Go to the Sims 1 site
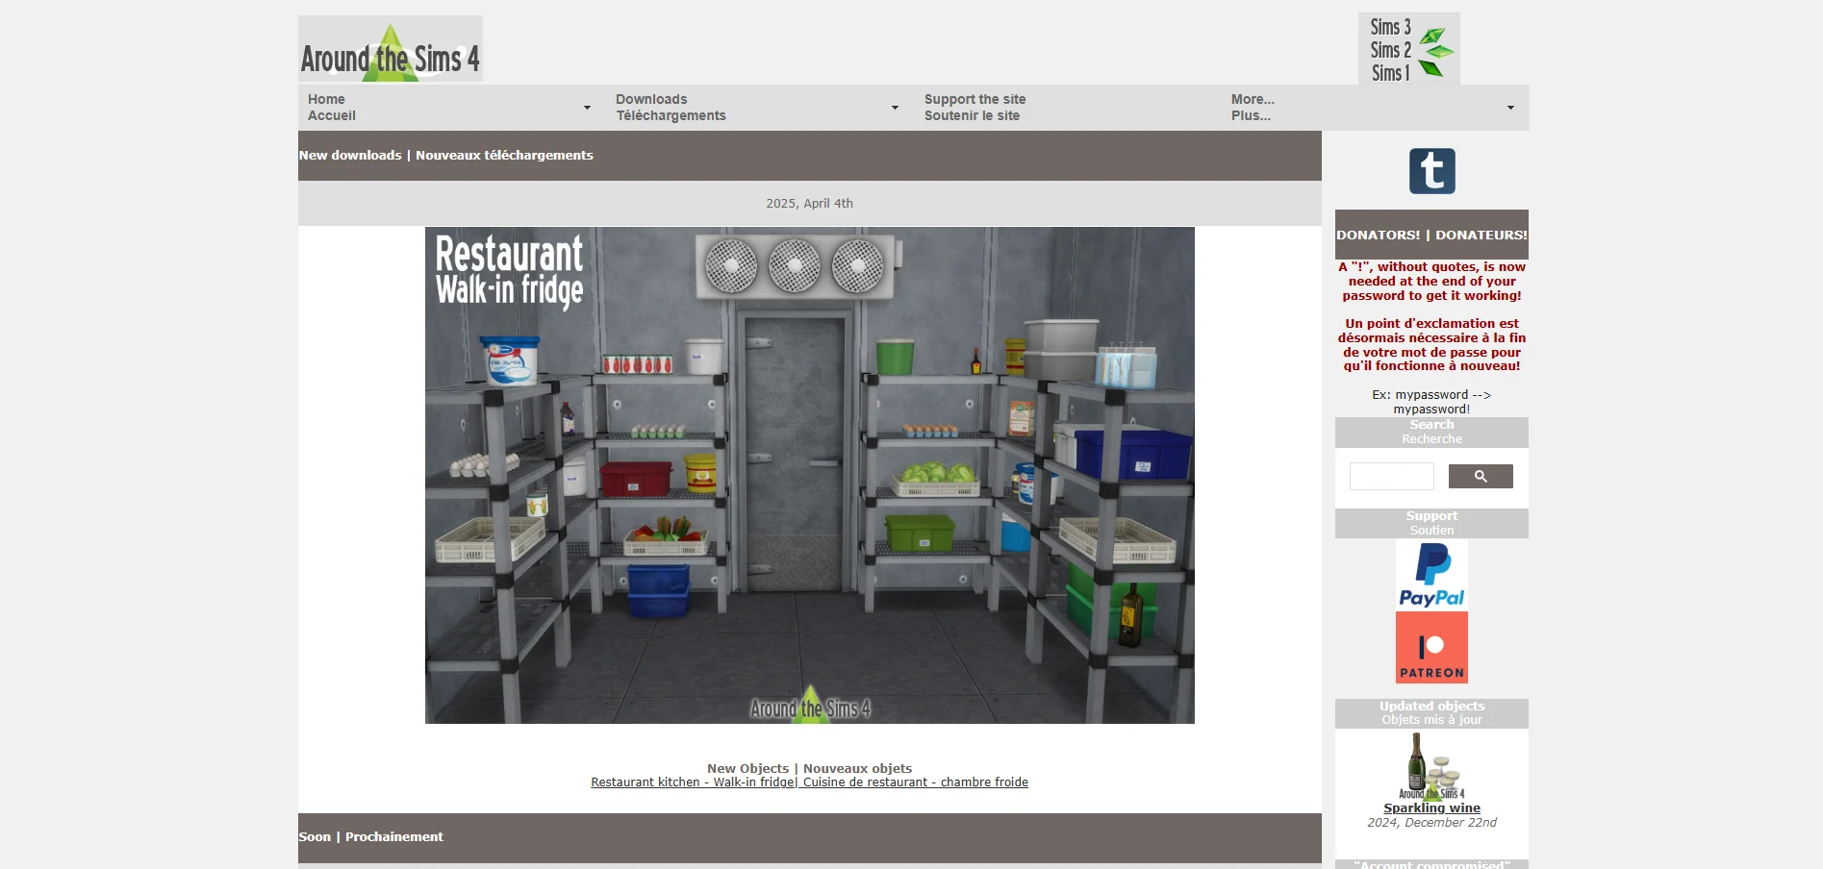Image resolution: width=1823 pixels, height=869 pixels. 1390,73
